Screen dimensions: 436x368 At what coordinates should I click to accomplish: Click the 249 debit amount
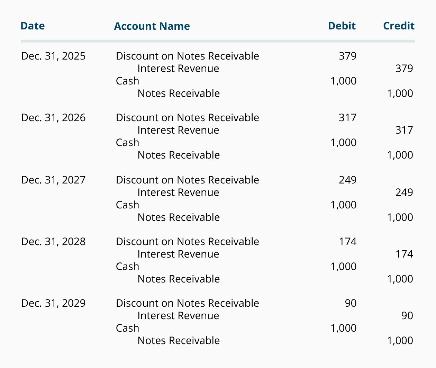click(x=347, y=180)
